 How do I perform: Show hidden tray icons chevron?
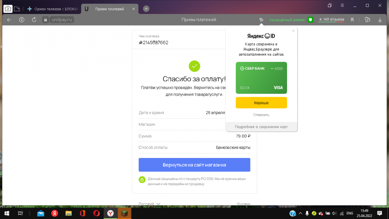coord(300,213)
